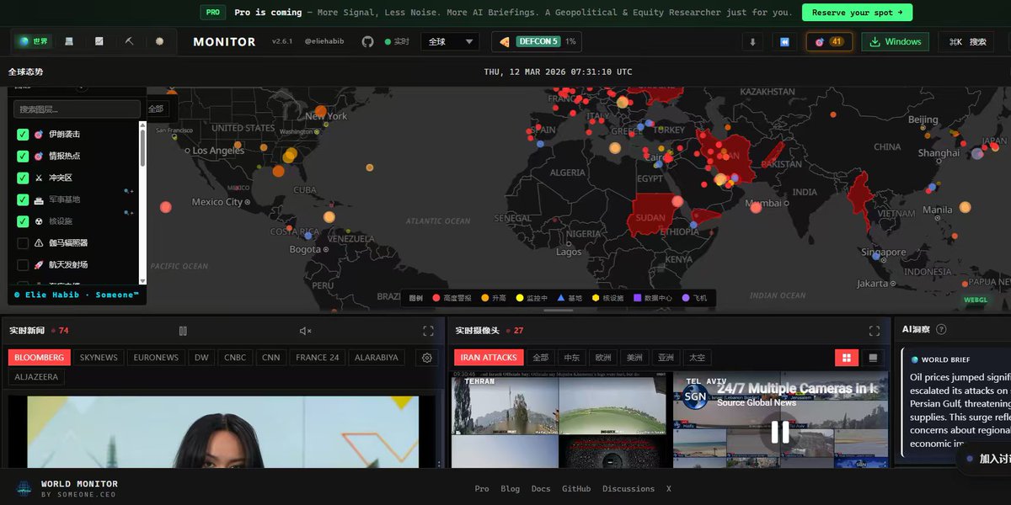Click the AI insights help icon

point(941,330)
